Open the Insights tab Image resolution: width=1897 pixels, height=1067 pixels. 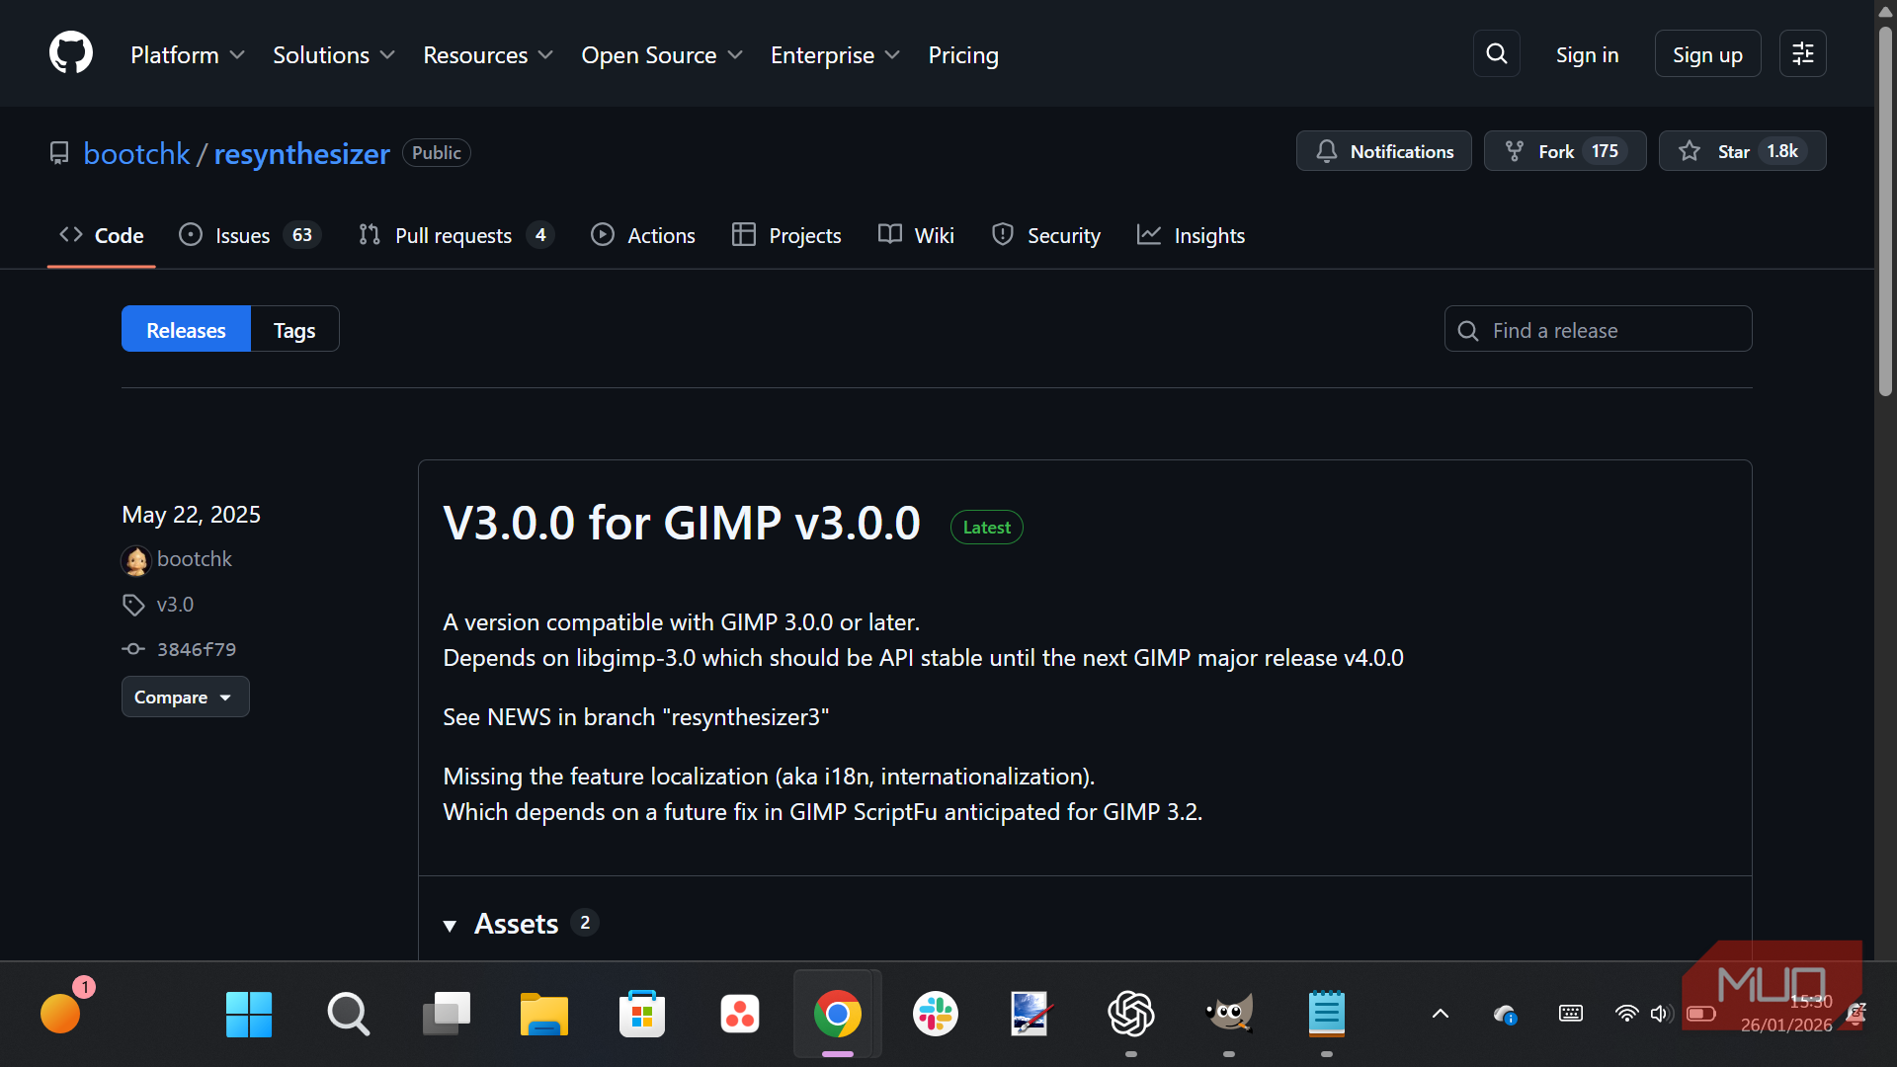pos(1191,235)
